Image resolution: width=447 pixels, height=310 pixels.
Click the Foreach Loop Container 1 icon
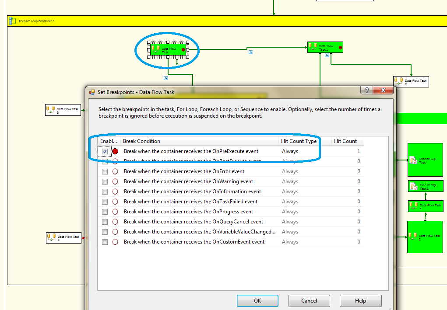coord(12,21)
